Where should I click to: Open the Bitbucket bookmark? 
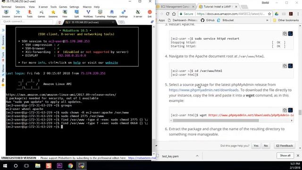[226, 20]
